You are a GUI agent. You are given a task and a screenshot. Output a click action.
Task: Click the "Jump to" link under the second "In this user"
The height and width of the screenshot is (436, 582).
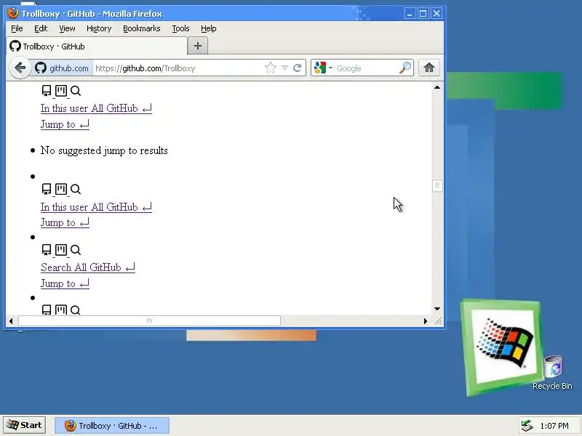click(x=65, y=222)
